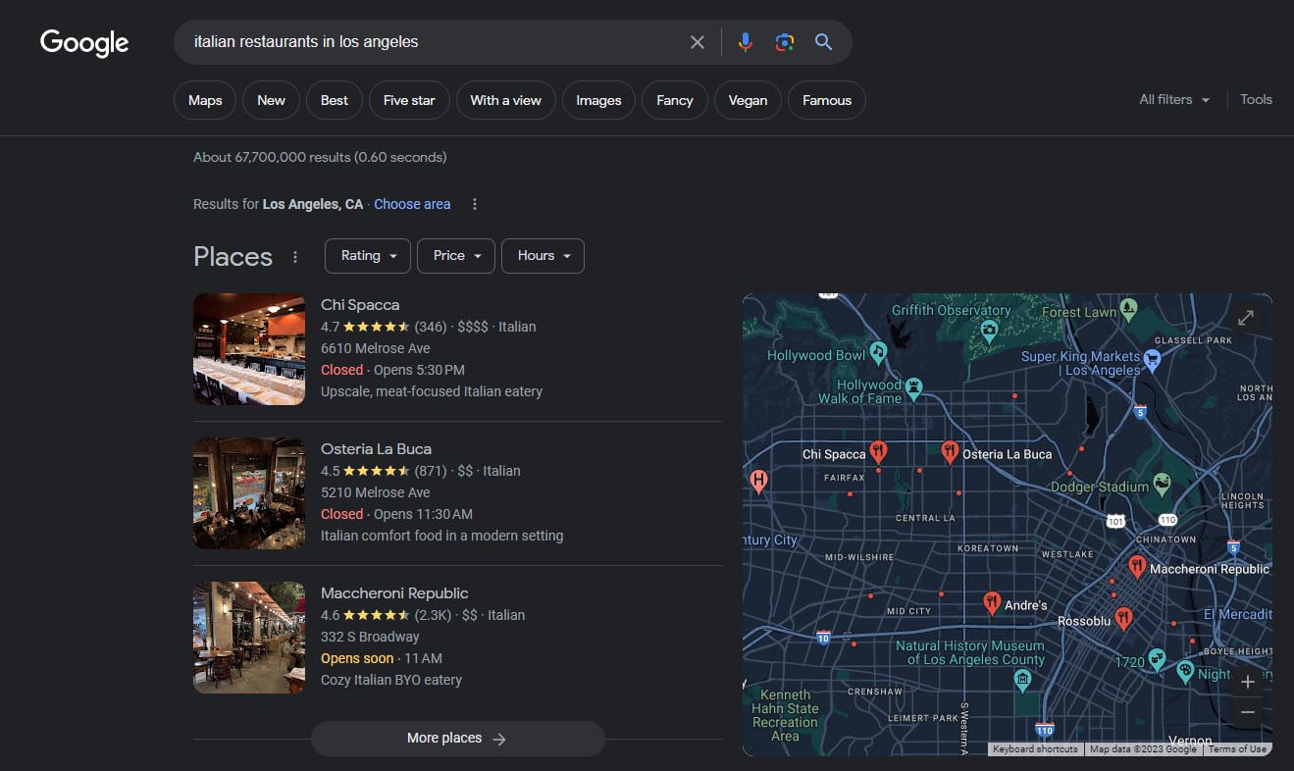1294x771 pixels.
Task: Select the Maps filter chip
Action: pos(205,100)
